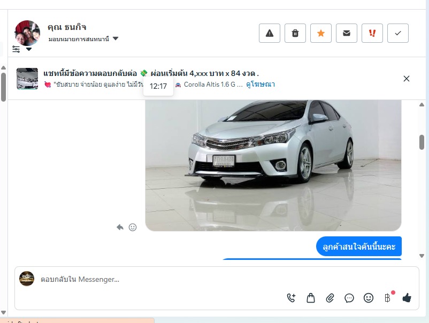Open emoji picker in reply box

[x=368, y=297]
